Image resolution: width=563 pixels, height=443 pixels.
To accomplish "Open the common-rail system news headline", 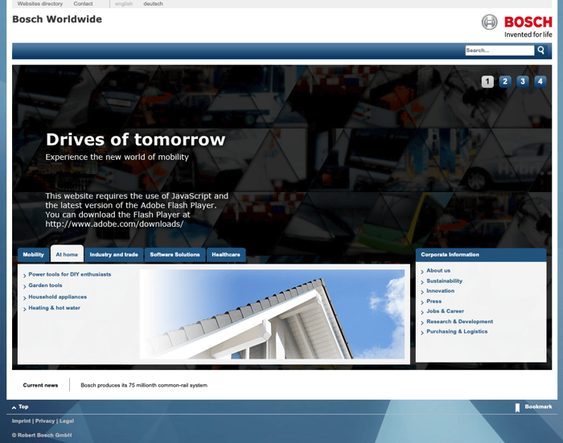I will [144, 385].
